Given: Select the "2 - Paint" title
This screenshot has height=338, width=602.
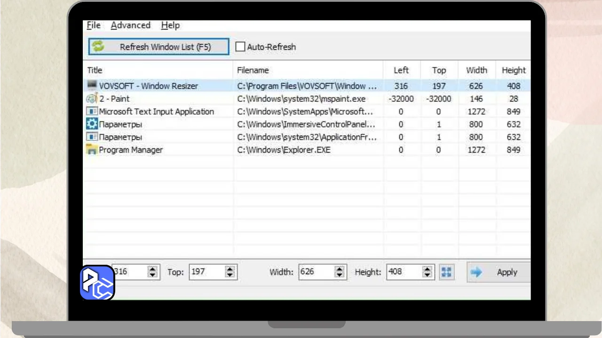Looking at the screenshot, I should tap(114, 99).
